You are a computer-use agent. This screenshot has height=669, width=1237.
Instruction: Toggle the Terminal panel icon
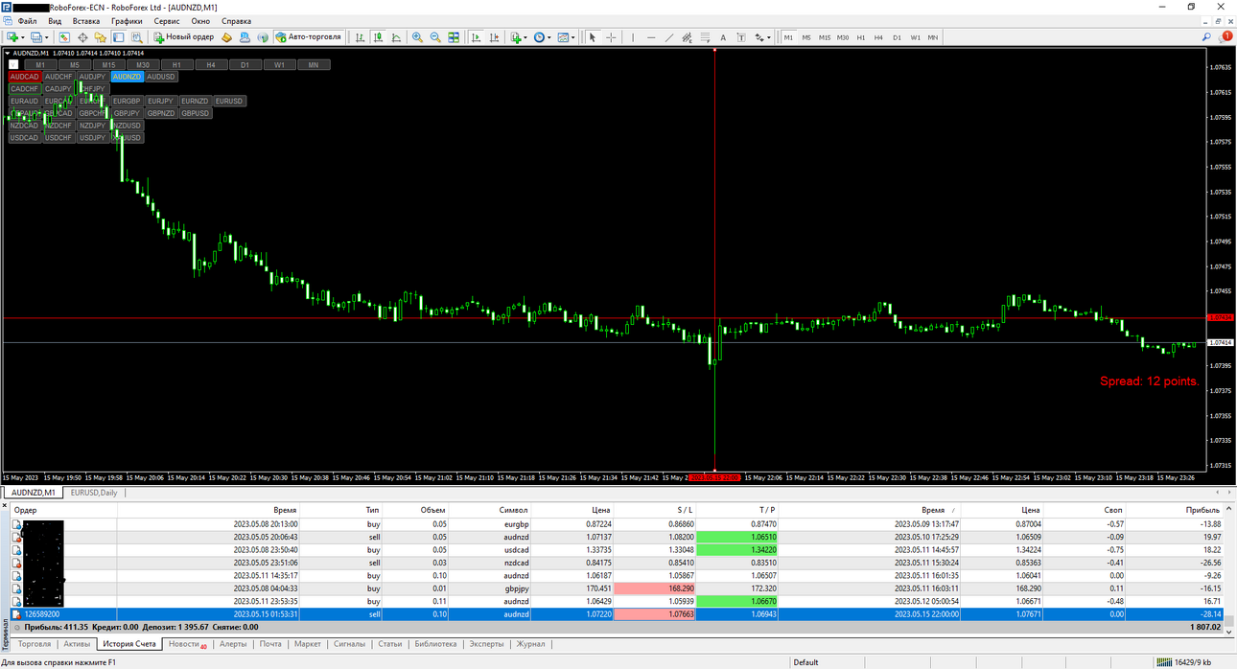click(x=118, y=37)
